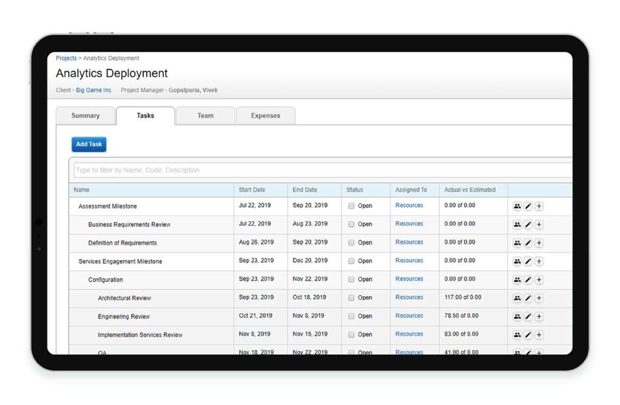Edit Implementation Services Review via pencil icon
Viewport: 620px width, 405px height.
pos(528,335)
